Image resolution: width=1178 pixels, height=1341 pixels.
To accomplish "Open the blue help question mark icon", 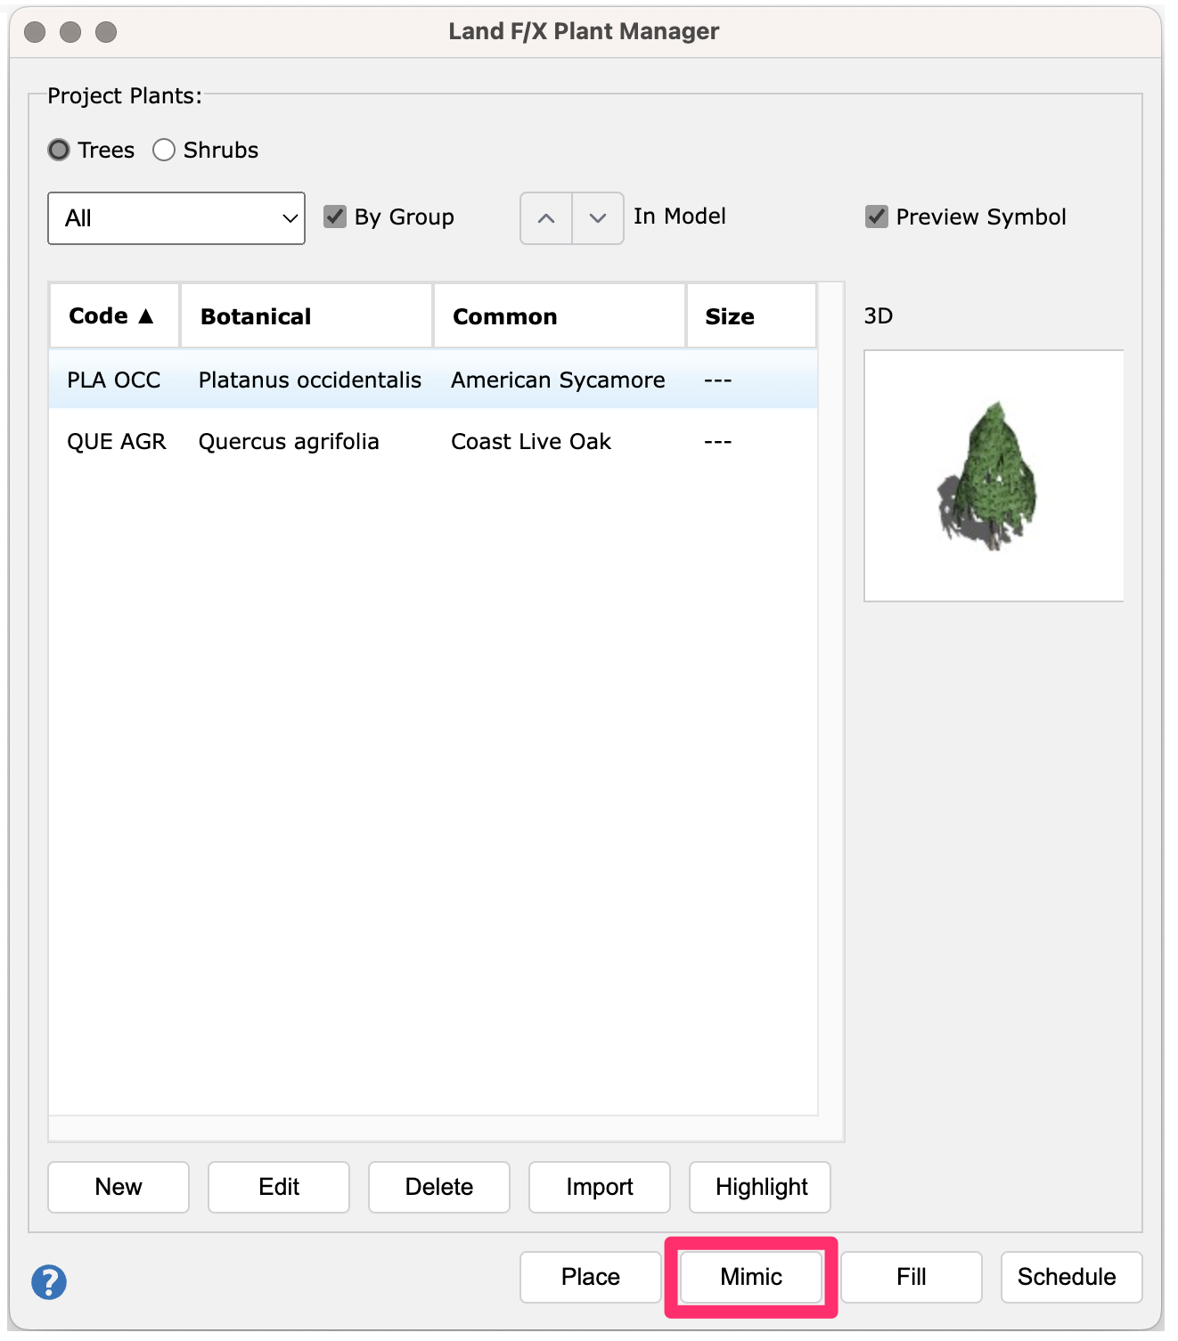I will click(x=49, y=1282).
